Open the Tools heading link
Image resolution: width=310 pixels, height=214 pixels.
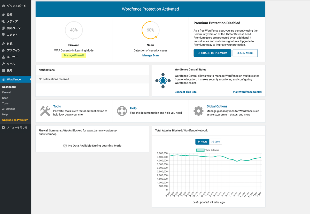[x=57, y=106]
